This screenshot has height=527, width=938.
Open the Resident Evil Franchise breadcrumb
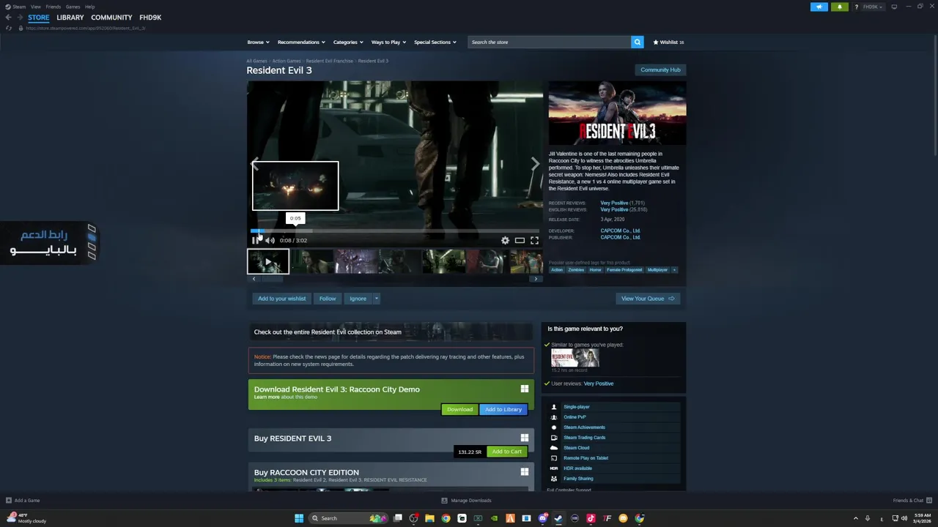329,61
